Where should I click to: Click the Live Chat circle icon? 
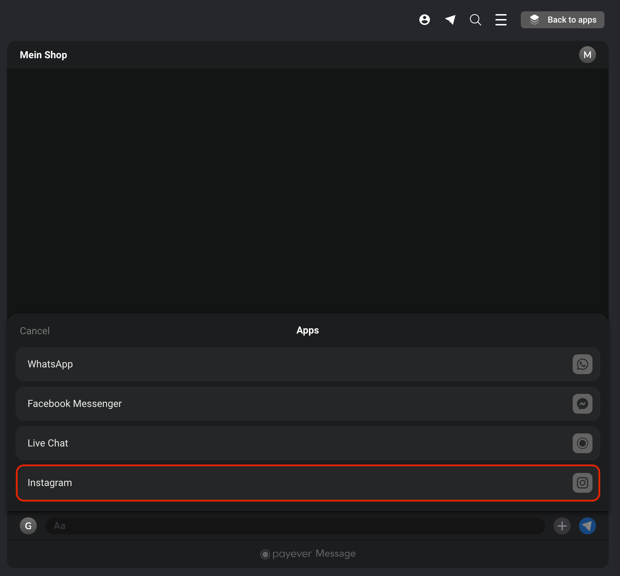tap(583, 443)
